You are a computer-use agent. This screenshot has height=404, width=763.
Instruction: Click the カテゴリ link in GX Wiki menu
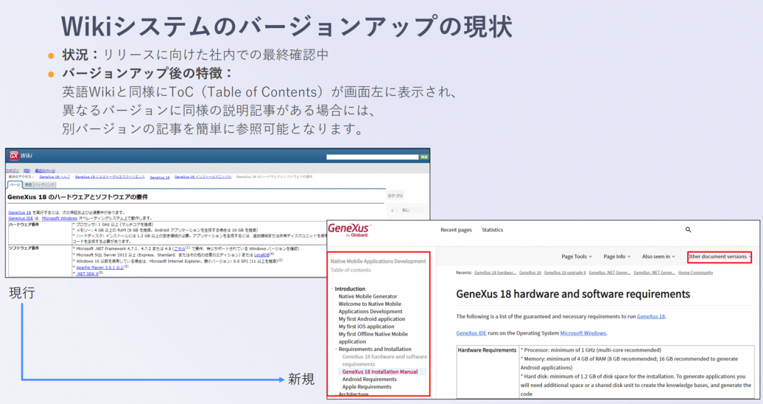coord(12,171)
